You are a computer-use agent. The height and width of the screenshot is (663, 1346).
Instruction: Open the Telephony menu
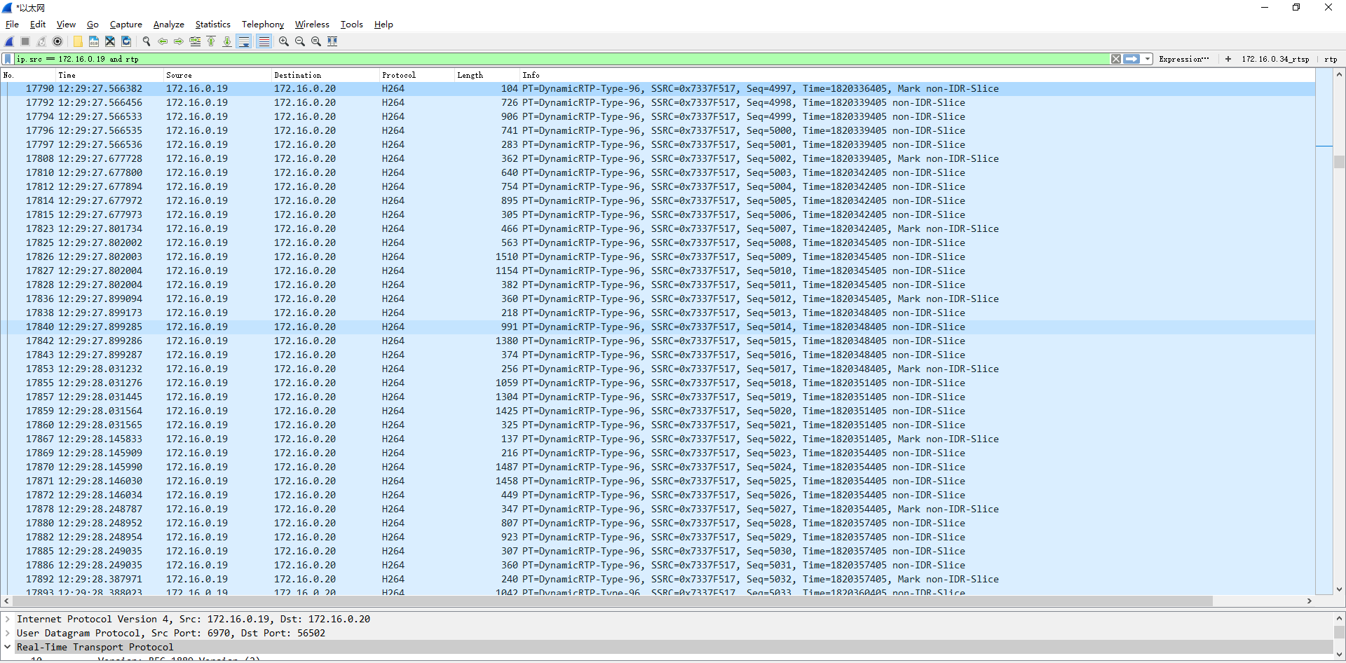(262, 24)
